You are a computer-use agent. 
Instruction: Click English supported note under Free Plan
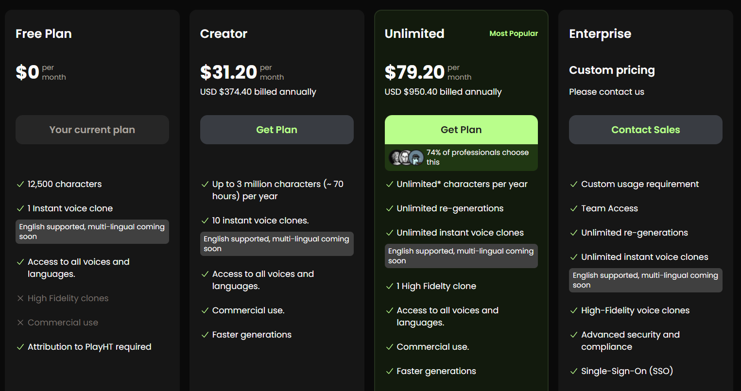pyautogui.click(x=92, y=232)
